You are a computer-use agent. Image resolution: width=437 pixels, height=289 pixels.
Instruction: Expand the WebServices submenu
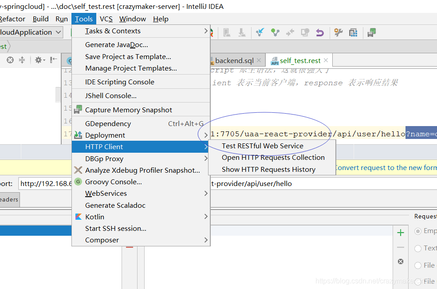(x=141, y=193)
